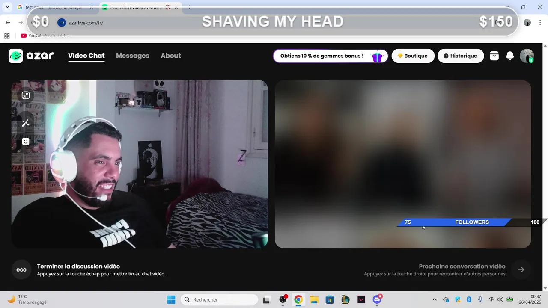548x308 pixels.
Task: Click Chrome icon on taskbar
Action: point(298,299)
